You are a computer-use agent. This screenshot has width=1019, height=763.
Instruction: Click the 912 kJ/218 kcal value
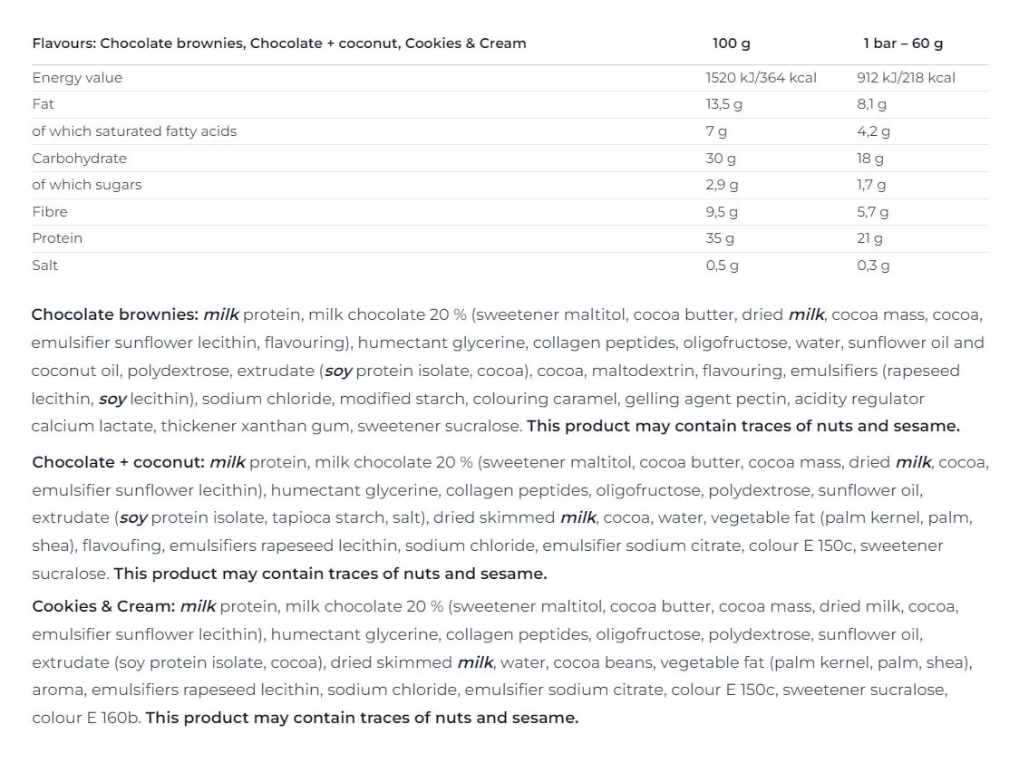click(x=906, y=78)
